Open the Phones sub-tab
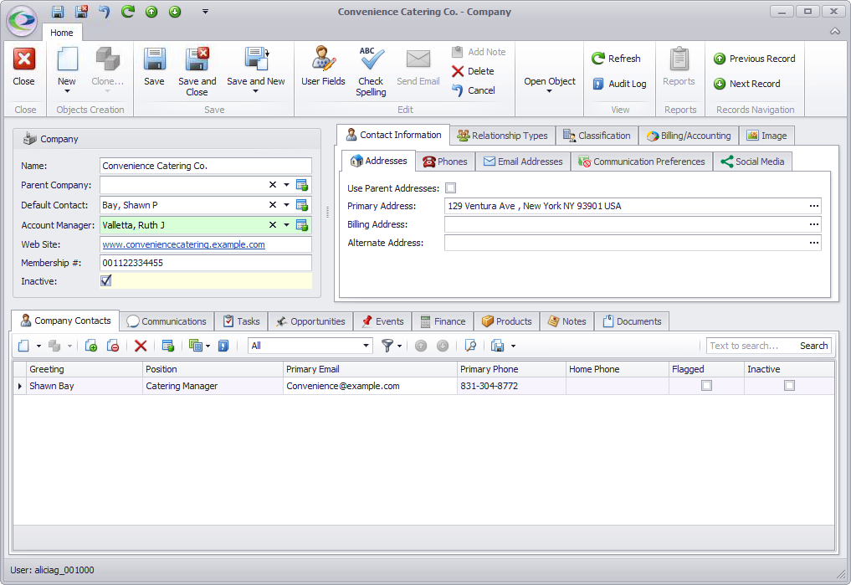 (445, 162)
